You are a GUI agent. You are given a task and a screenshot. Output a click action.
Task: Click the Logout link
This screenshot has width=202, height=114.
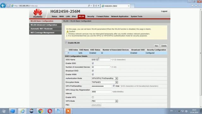click(x=164, y=11)
